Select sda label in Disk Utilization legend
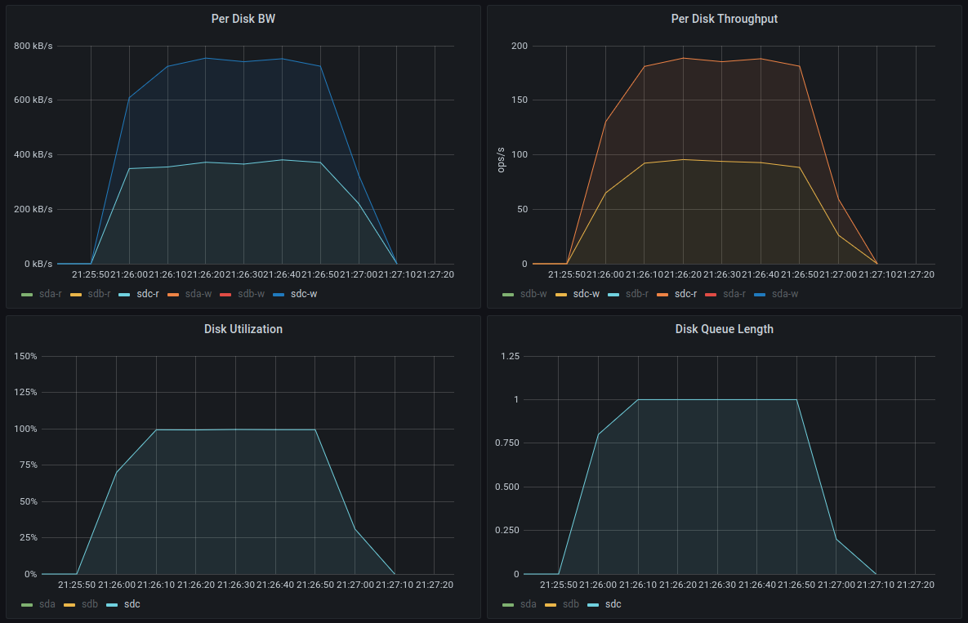 47,604
